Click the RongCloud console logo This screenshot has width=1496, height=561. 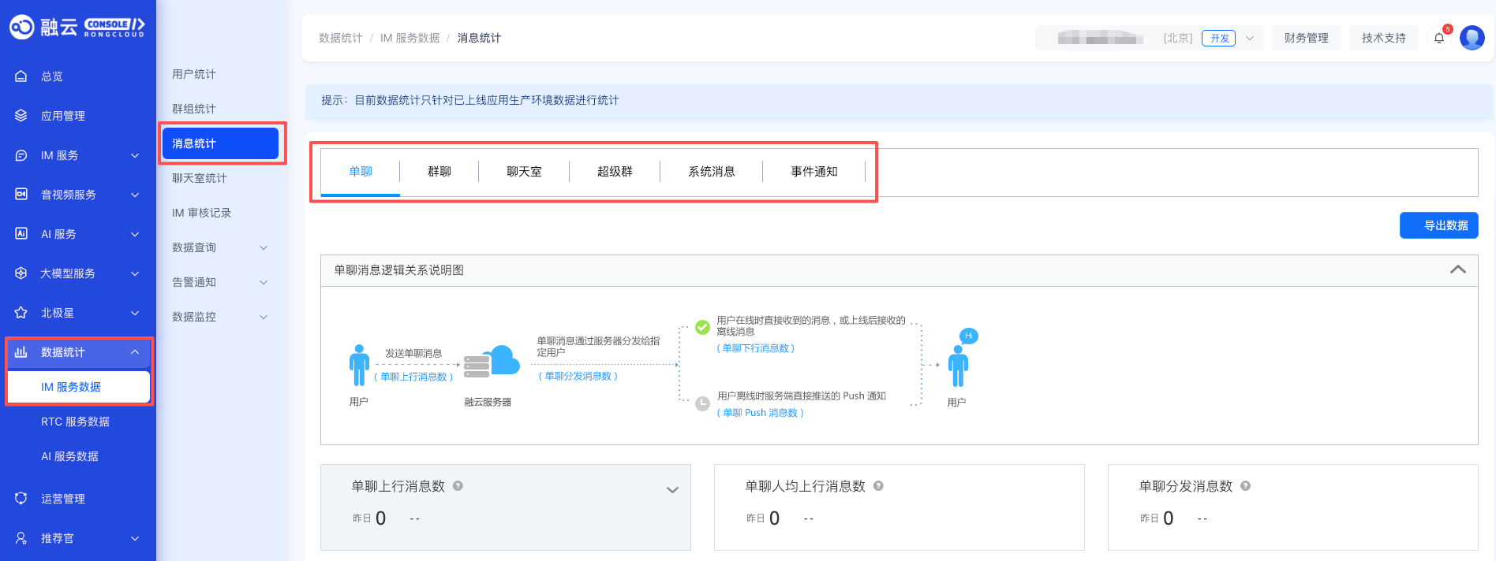77,28
